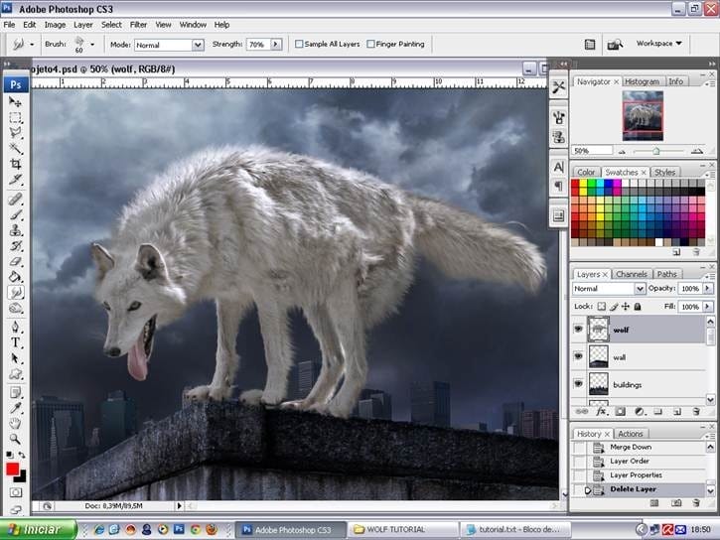
Task: Toggle lock position
Action: pyautogui.click(x=626, y=306)
